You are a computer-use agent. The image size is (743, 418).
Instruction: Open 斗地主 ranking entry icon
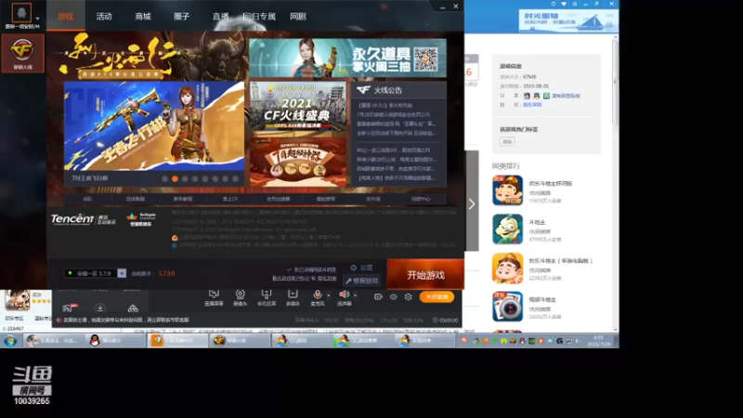point(507,229)
